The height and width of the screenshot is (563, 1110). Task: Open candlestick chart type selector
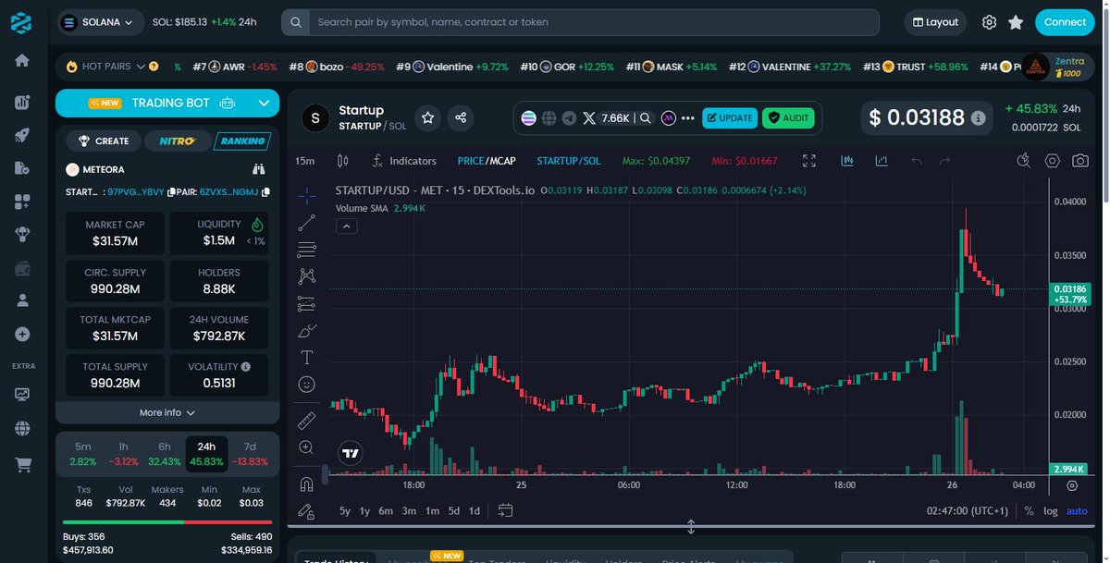pos(343,161)
